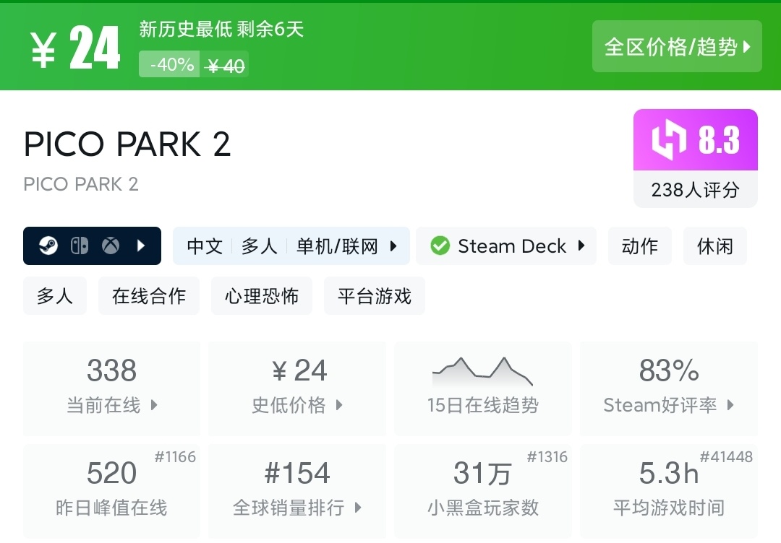View the 15-day online trend chart

coord(482,388)
